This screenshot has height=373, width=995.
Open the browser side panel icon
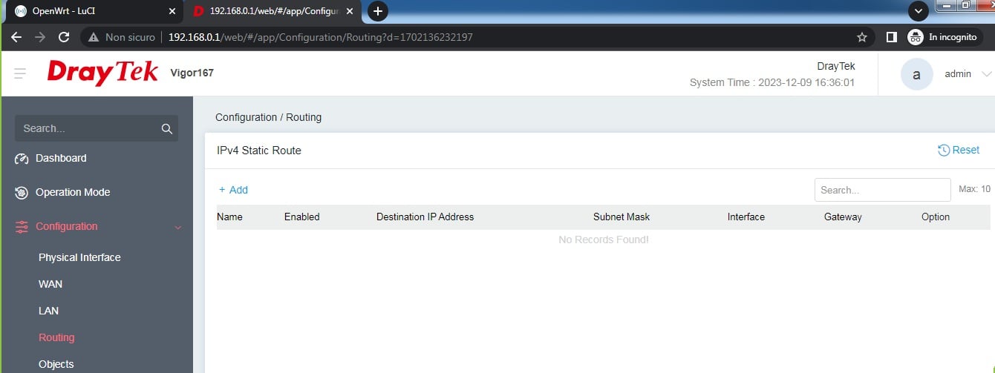pyautogui.click(x=892, y=37)
